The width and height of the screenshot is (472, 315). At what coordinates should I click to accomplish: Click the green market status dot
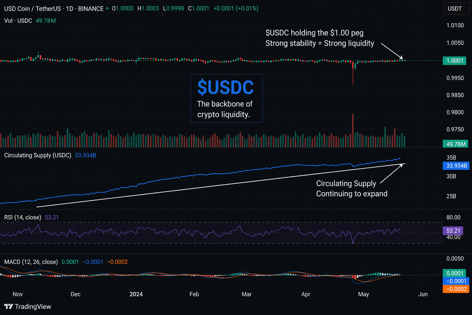pyautogui.click(x=107, y=8)
